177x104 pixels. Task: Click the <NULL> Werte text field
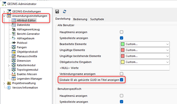point(145,68)
